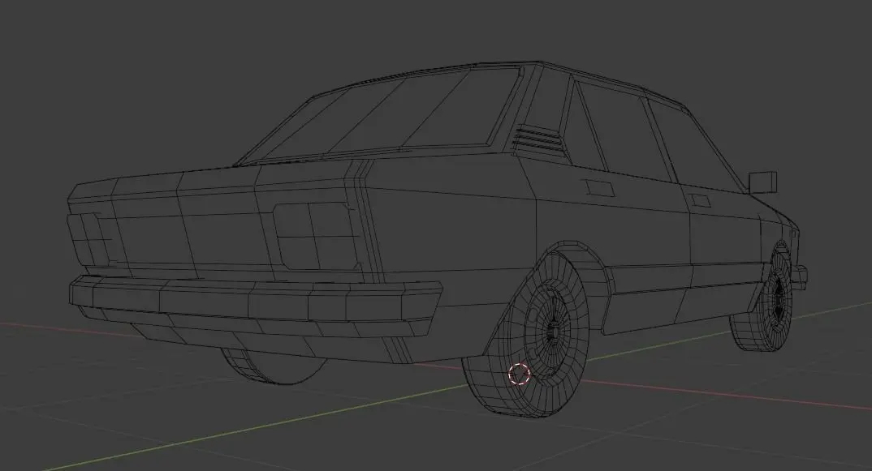This screenshot has width=872, height=471.
Task: Select the car's side mirror
Action: pyautogui.click(x=763, y=182)
